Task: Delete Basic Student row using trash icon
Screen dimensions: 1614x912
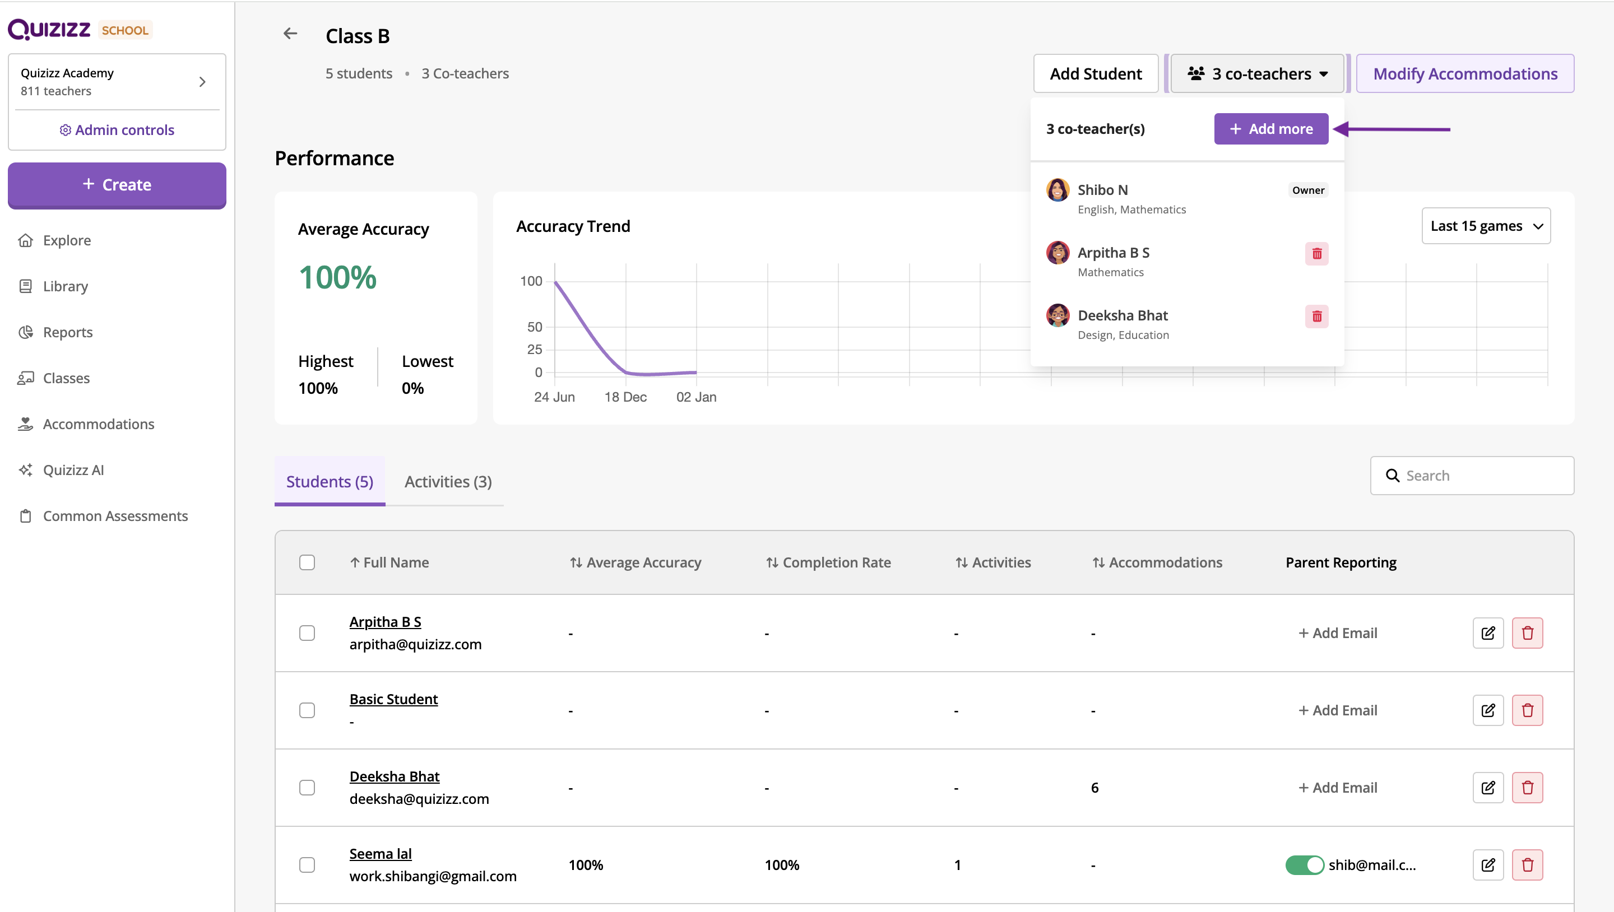Action: coord(1527,710)
